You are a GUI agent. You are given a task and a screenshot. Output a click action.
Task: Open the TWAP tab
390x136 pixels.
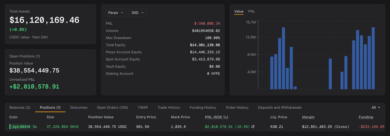pos(143,107)
